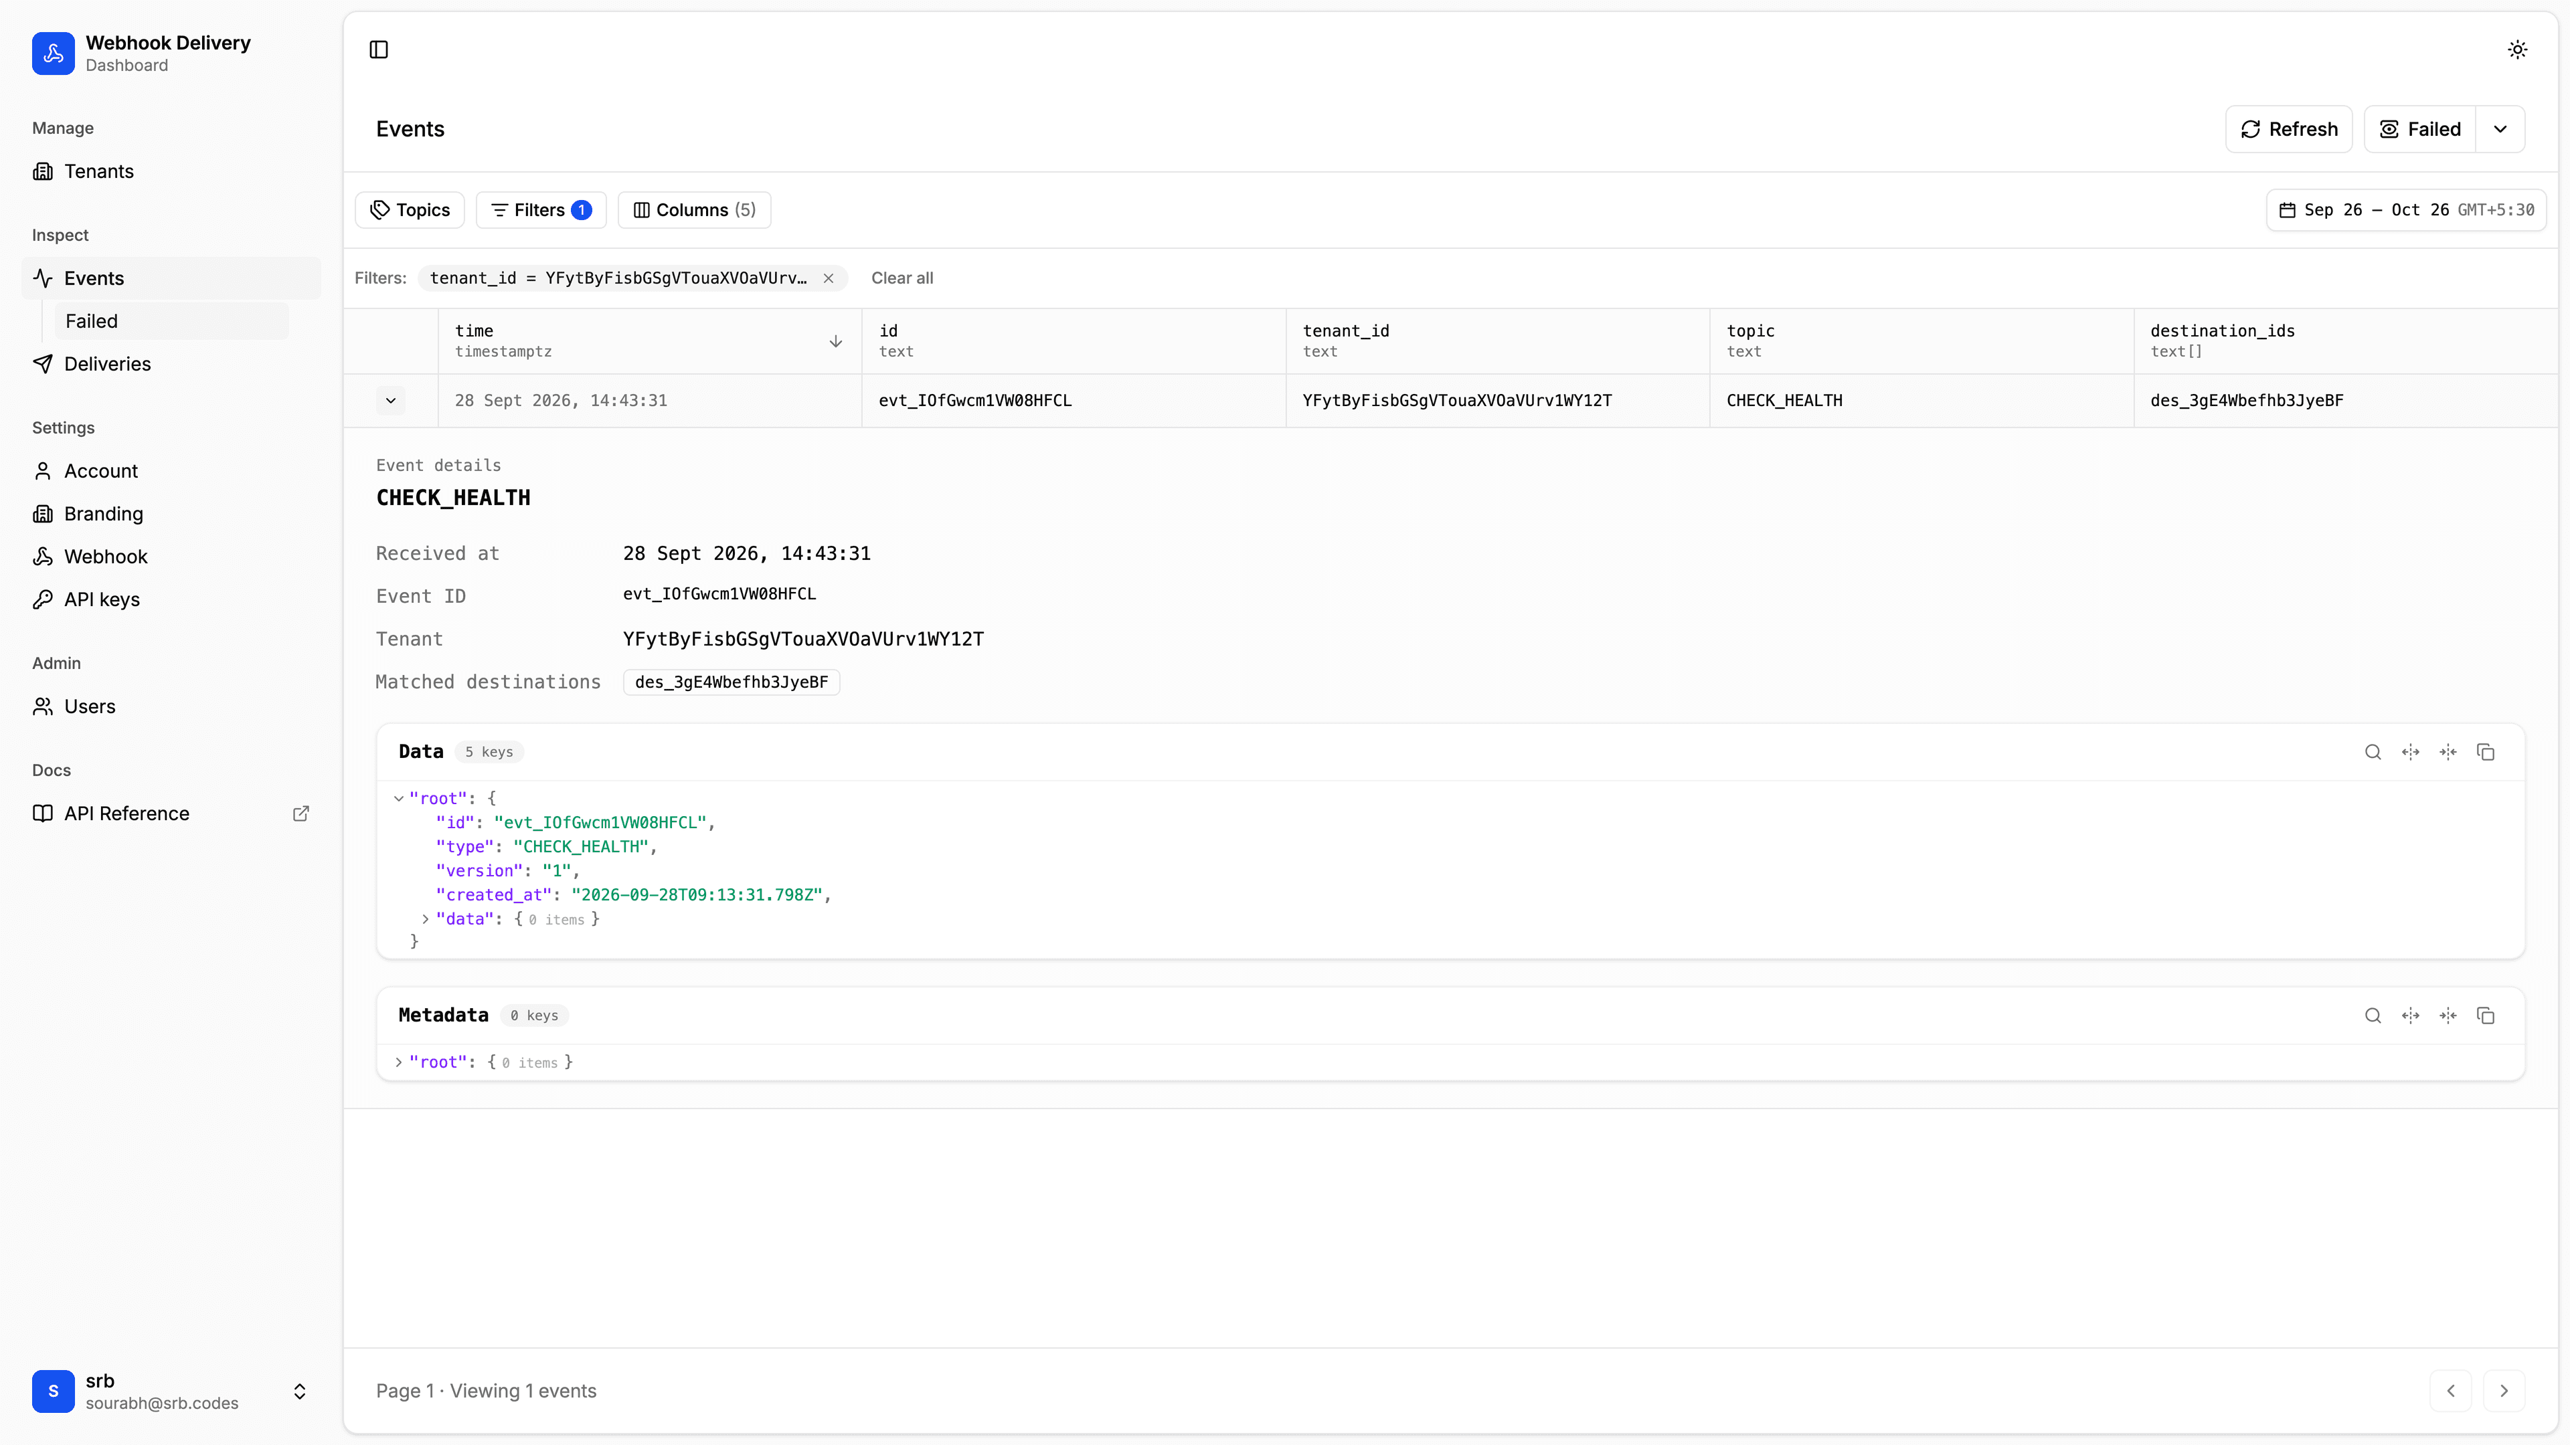Open the Topics filter
The width and height of the screenshot is (2570, 1445).
click(x=410, y=211)
